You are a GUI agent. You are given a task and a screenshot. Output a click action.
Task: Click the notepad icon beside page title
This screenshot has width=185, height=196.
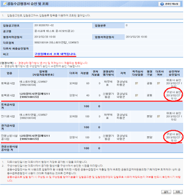[x=5, y=4]
